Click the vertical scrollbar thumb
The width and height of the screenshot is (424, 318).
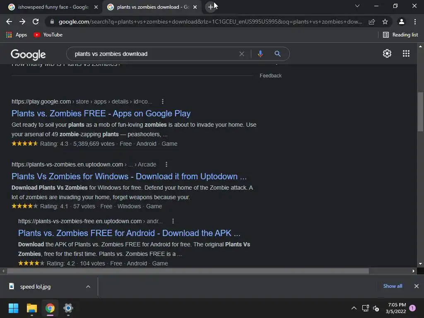pos(420,111)
